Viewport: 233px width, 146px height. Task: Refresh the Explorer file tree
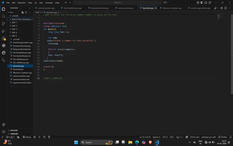coord(26,12)
